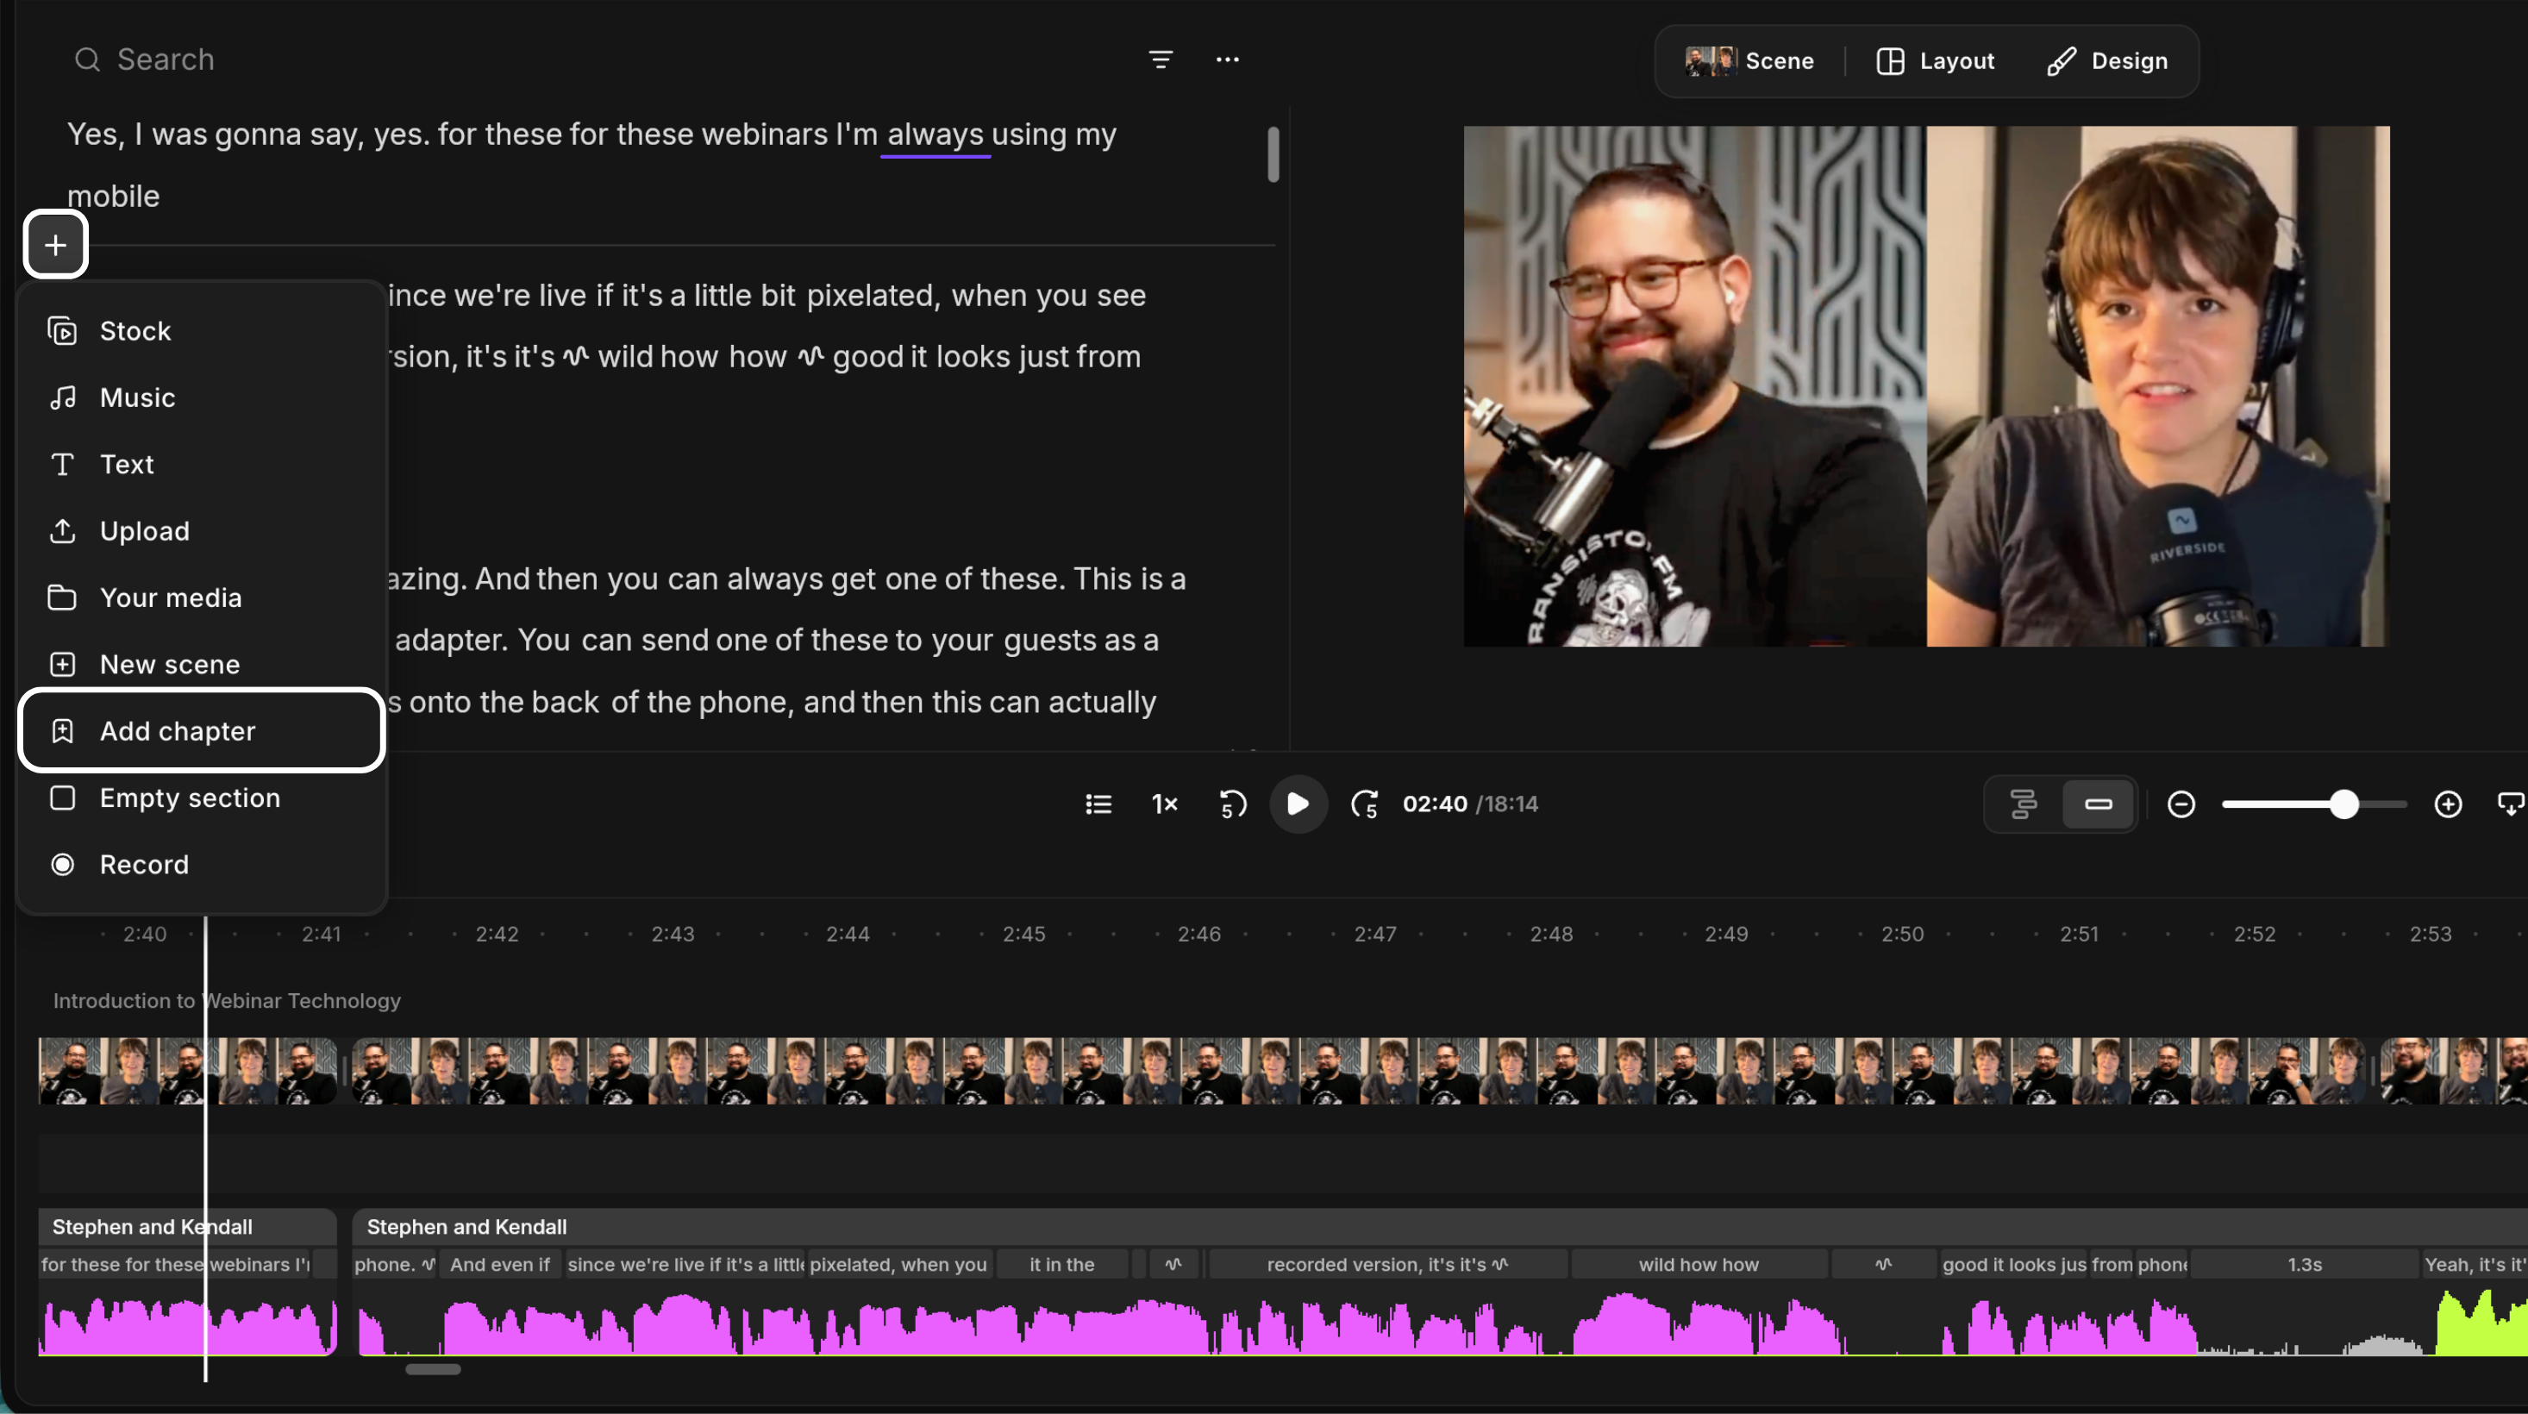Select Empty section menu entry
This screenshot has width=2528, height=1414.
tap(202, 798)
